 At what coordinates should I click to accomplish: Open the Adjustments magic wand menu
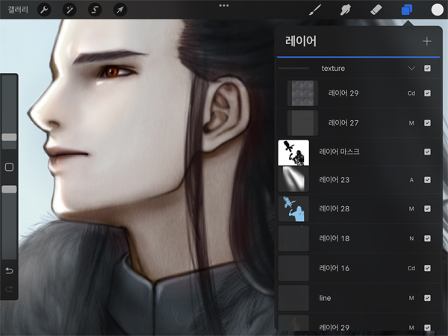69,10
